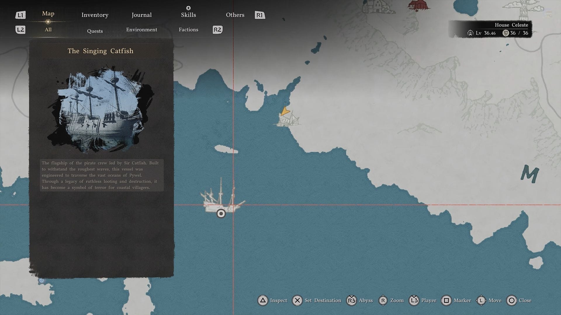
Task: Click the Singing Catfish ship illustration
Action: 101,109
